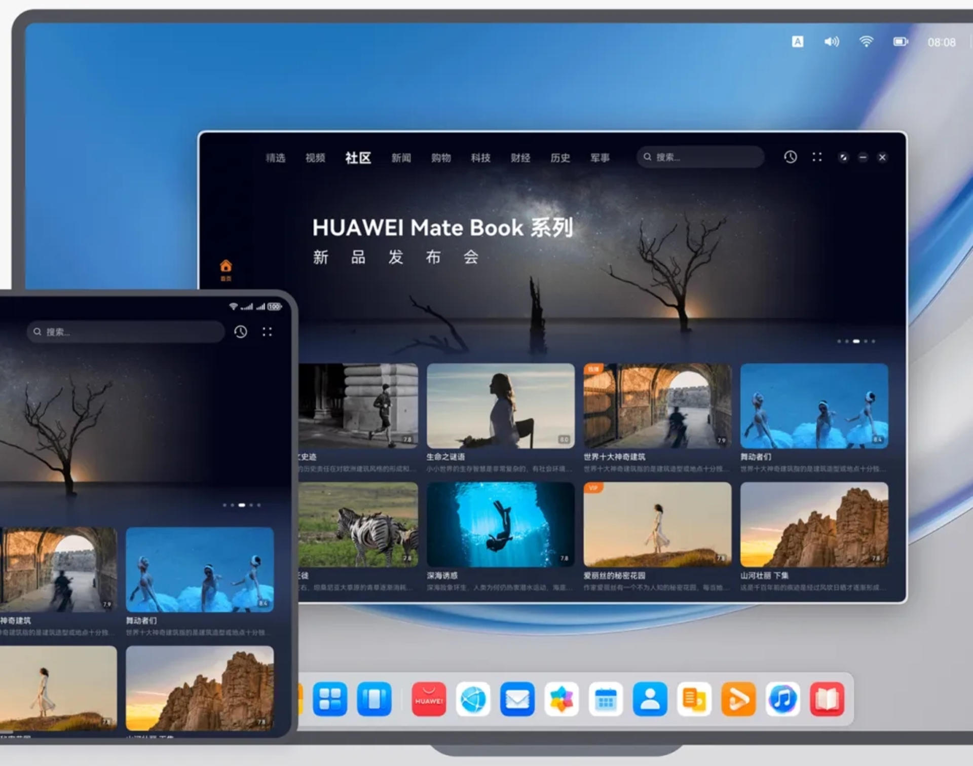
Task: Open the Calendar app in the dock
Action: point(606,699)
